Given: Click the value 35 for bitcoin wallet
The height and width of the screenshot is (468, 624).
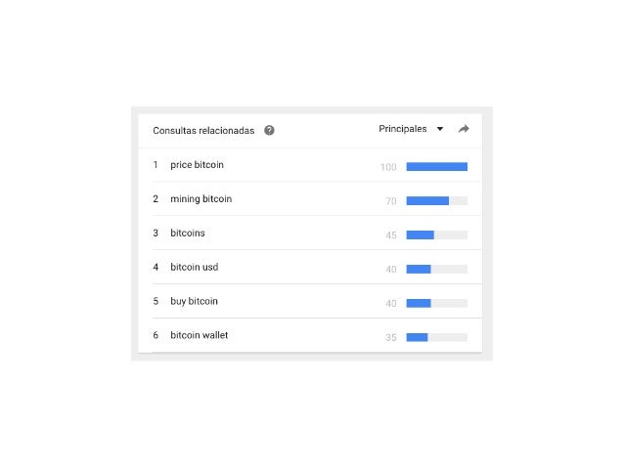Looking at the screenshot, I should (x=391, y=337).
